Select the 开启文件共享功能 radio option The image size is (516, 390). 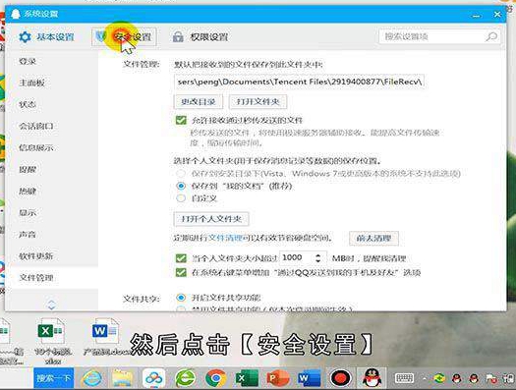point(181,298)
